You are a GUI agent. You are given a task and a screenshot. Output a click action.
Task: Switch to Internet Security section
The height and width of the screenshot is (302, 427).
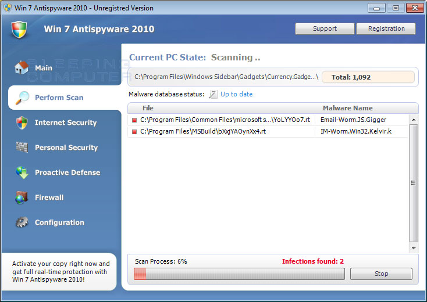point(66,123)
